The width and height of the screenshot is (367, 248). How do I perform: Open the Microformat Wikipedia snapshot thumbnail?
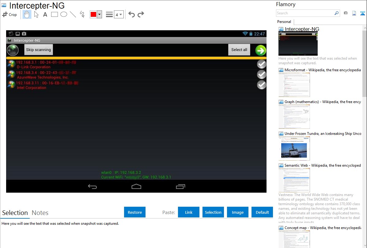294,85
